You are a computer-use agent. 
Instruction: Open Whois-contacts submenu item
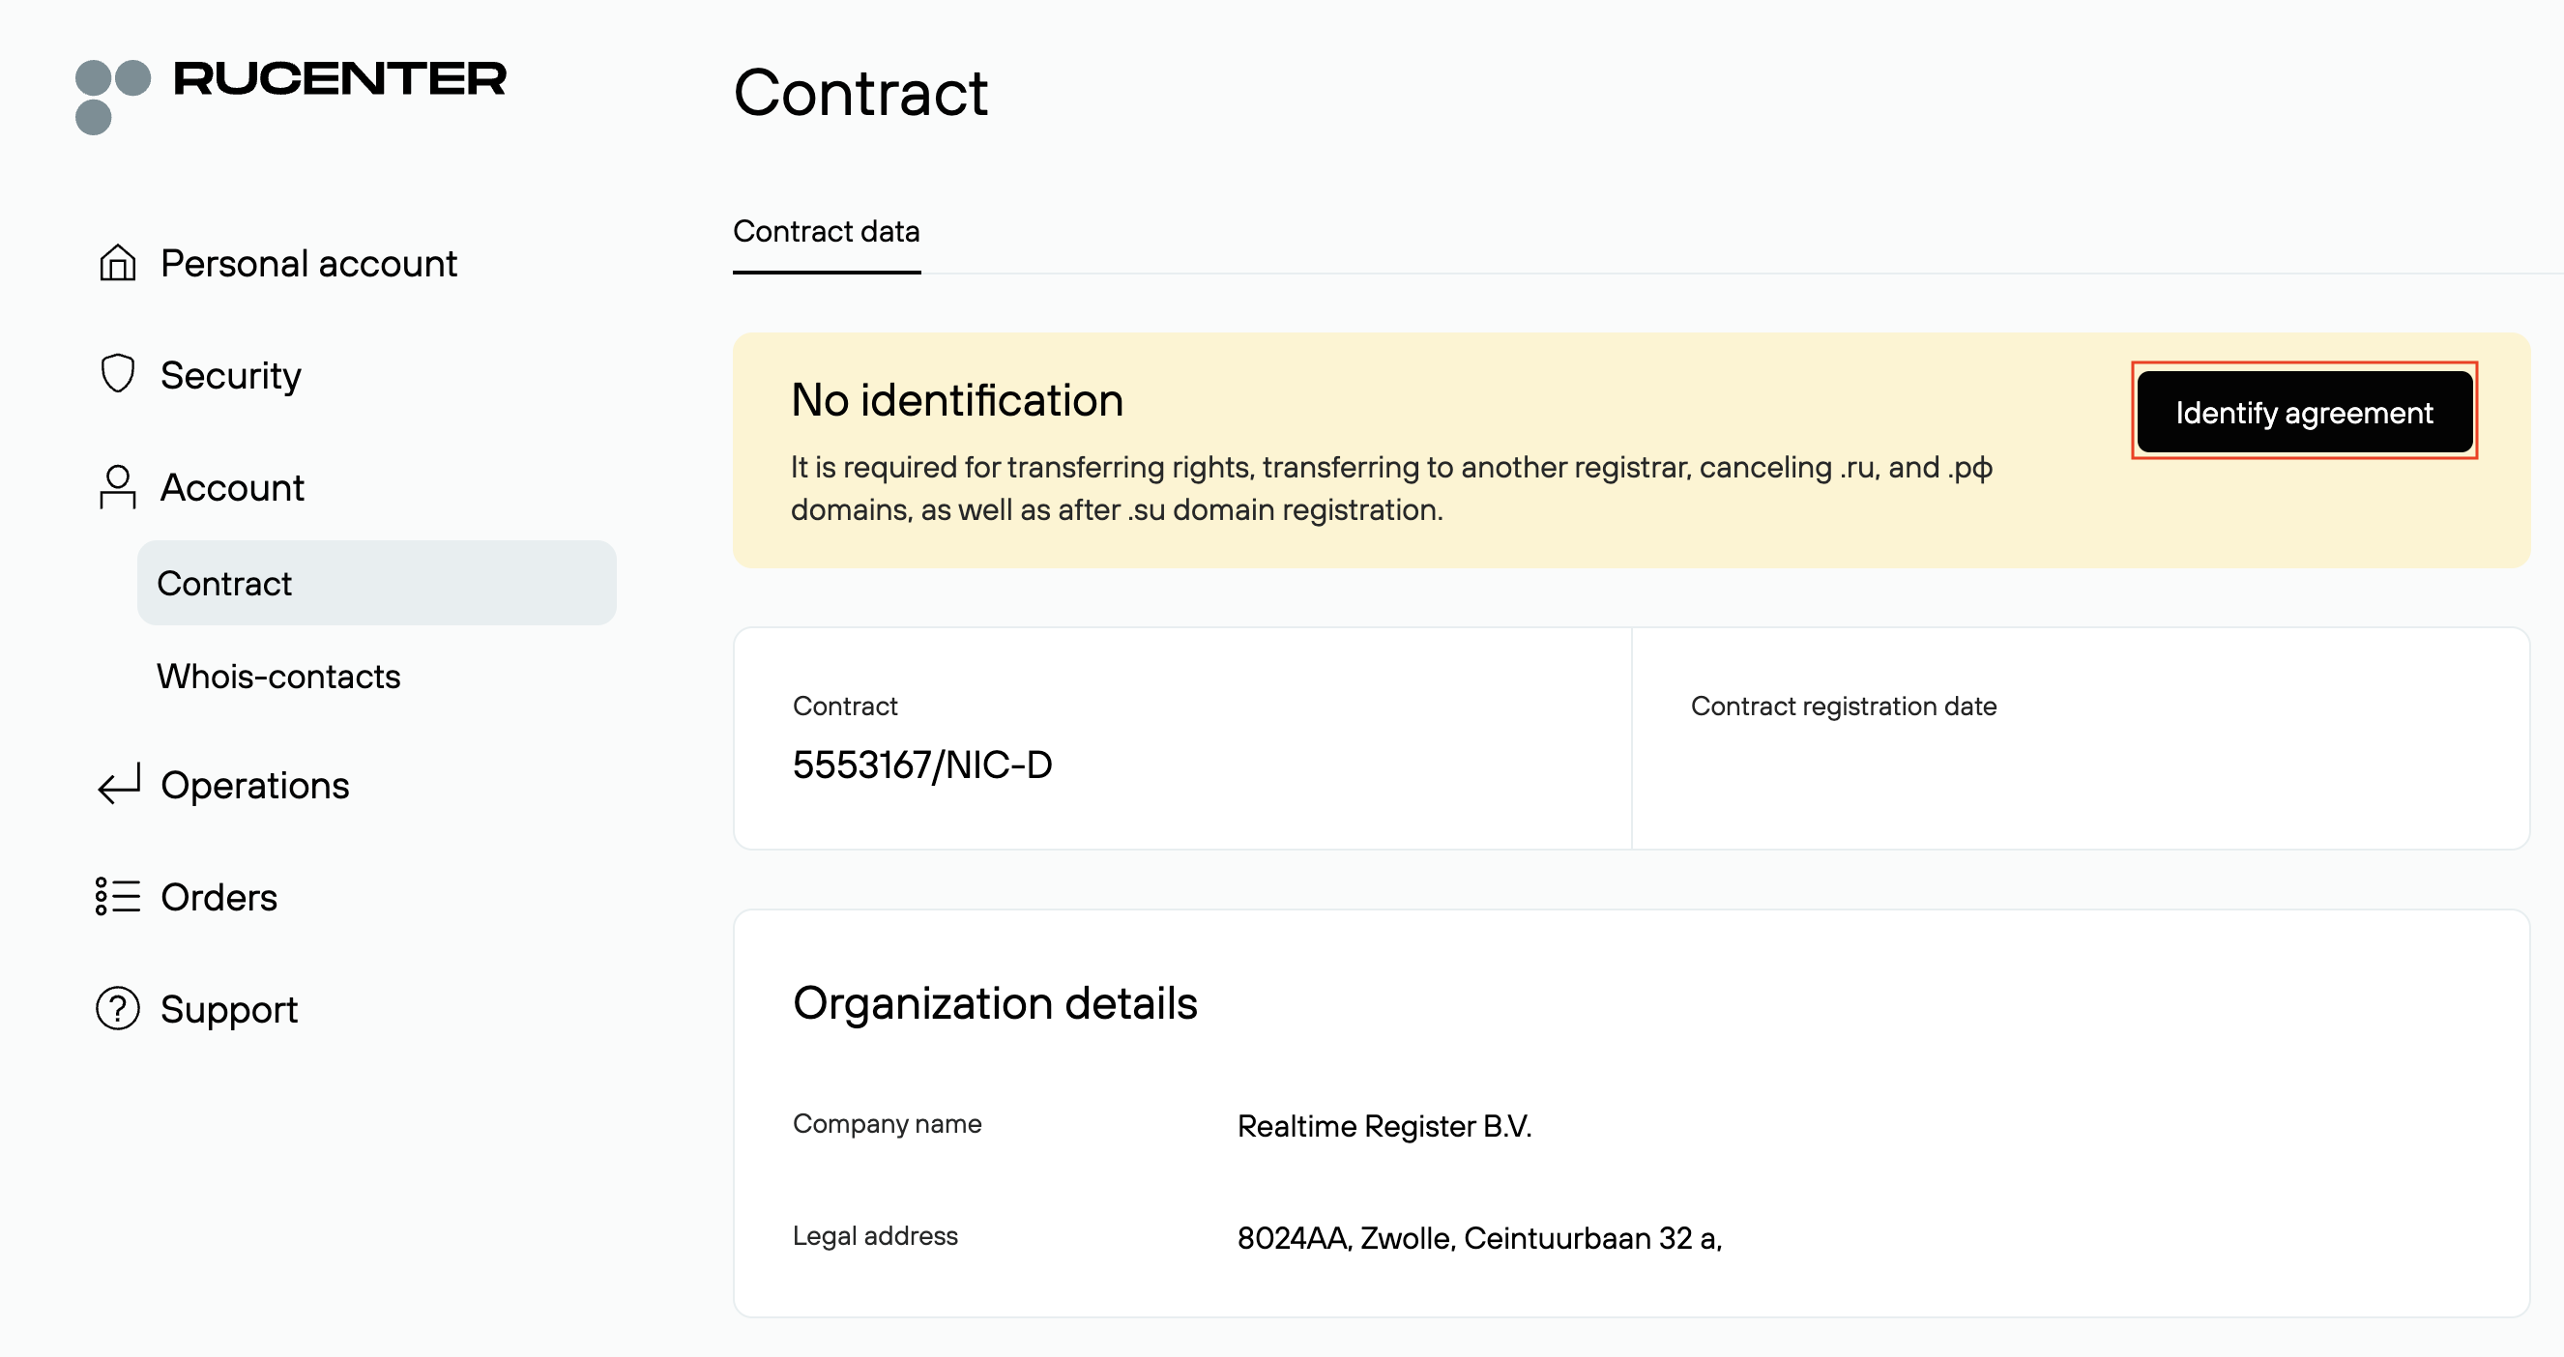pos(277,677)
